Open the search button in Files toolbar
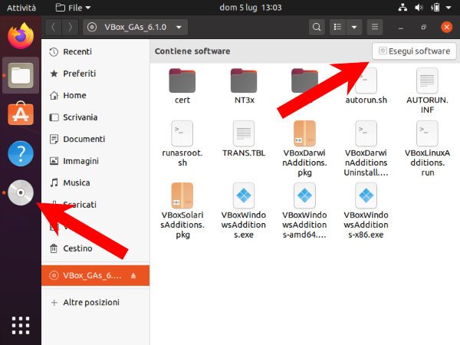 [x=317, y=28]
